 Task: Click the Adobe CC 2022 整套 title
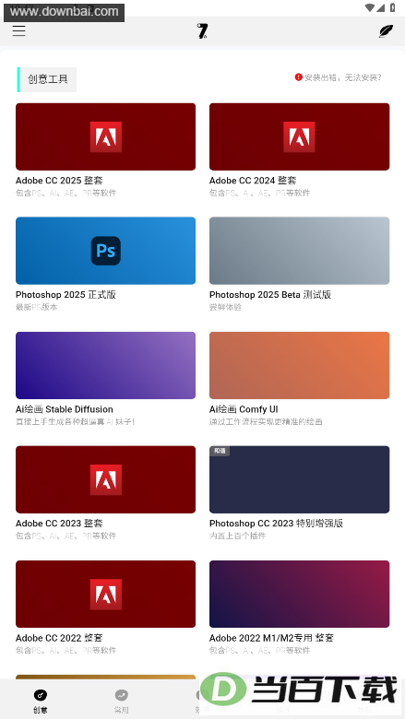[59, 638]
